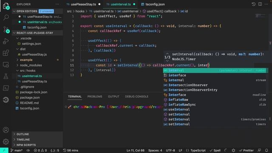This screenshot has width=272, height=153.
Task: Open the Extensions view
Action: pyautogui.click(x=6, y=53)
